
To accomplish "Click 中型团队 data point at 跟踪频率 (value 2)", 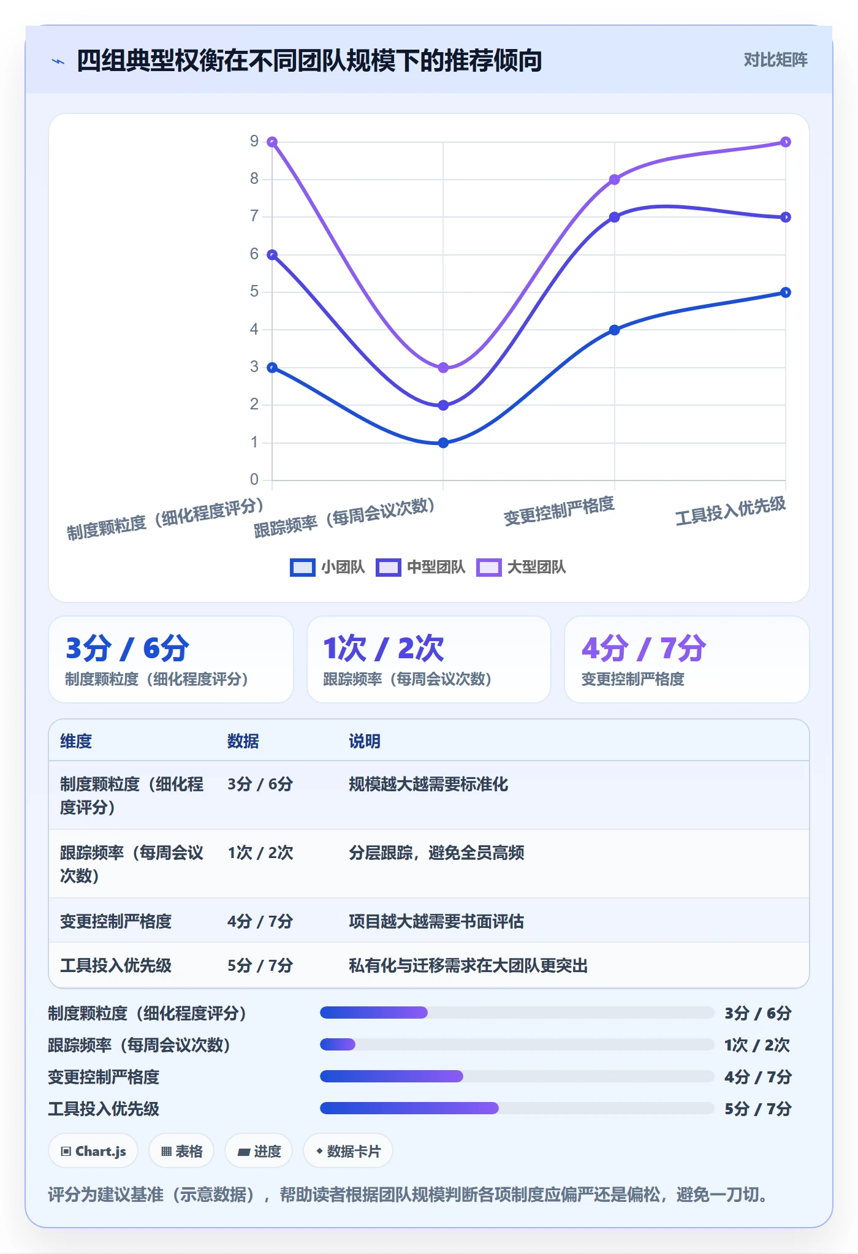I will (x=443, y=405).
